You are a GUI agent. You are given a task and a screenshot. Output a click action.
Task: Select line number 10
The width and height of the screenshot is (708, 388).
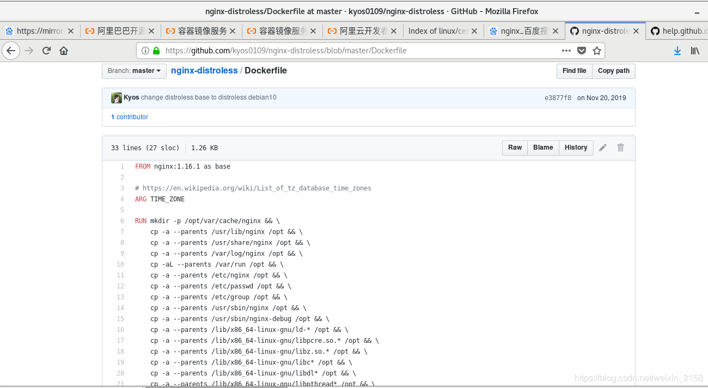click(x=120, y=264)
